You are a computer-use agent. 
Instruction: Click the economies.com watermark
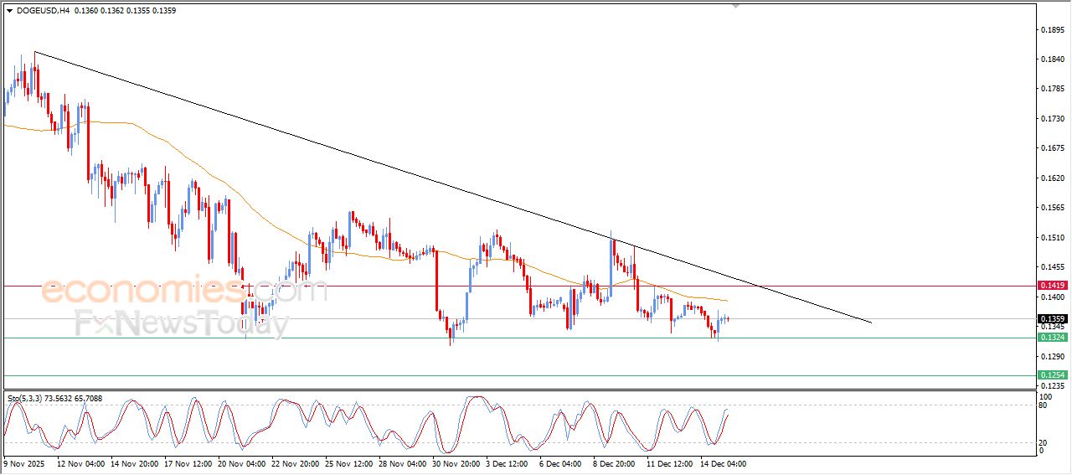(x=184, y=292)
